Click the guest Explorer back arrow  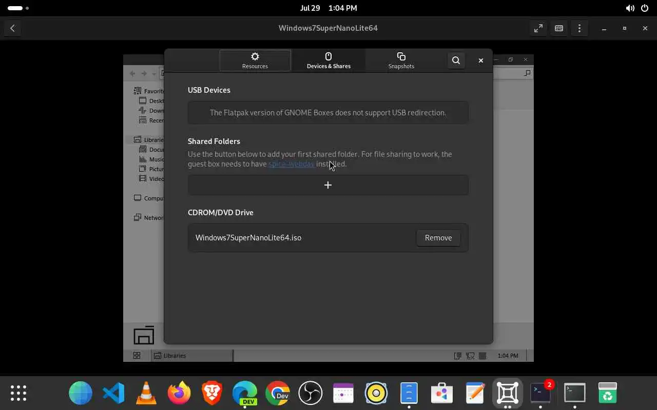point(132,74)
